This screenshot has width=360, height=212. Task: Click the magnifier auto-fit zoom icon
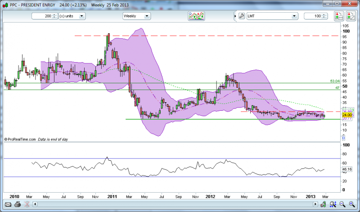[333, 204]
